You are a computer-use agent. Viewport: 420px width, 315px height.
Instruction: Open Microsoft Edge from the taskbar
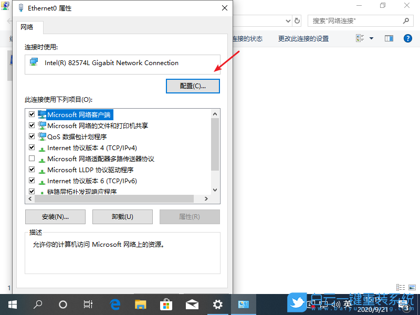115,303
